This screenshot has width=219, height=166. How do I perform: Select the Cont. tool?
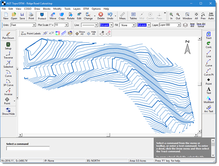(208, 45)
